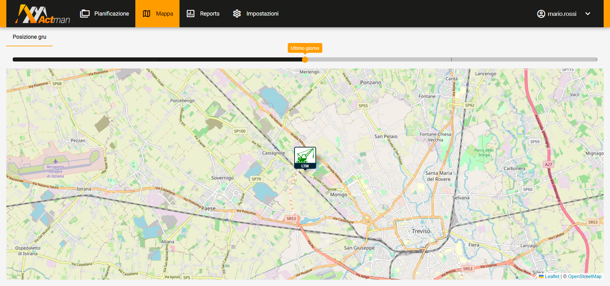The height and width of the screenshot is (286, 610).
Task: Click the Merlengo label on map
Action: click(309, 72)
